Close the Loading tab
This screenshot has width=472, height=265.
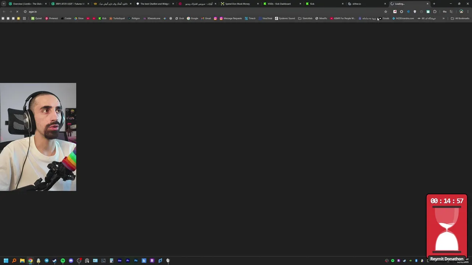[x=428, y=4]
